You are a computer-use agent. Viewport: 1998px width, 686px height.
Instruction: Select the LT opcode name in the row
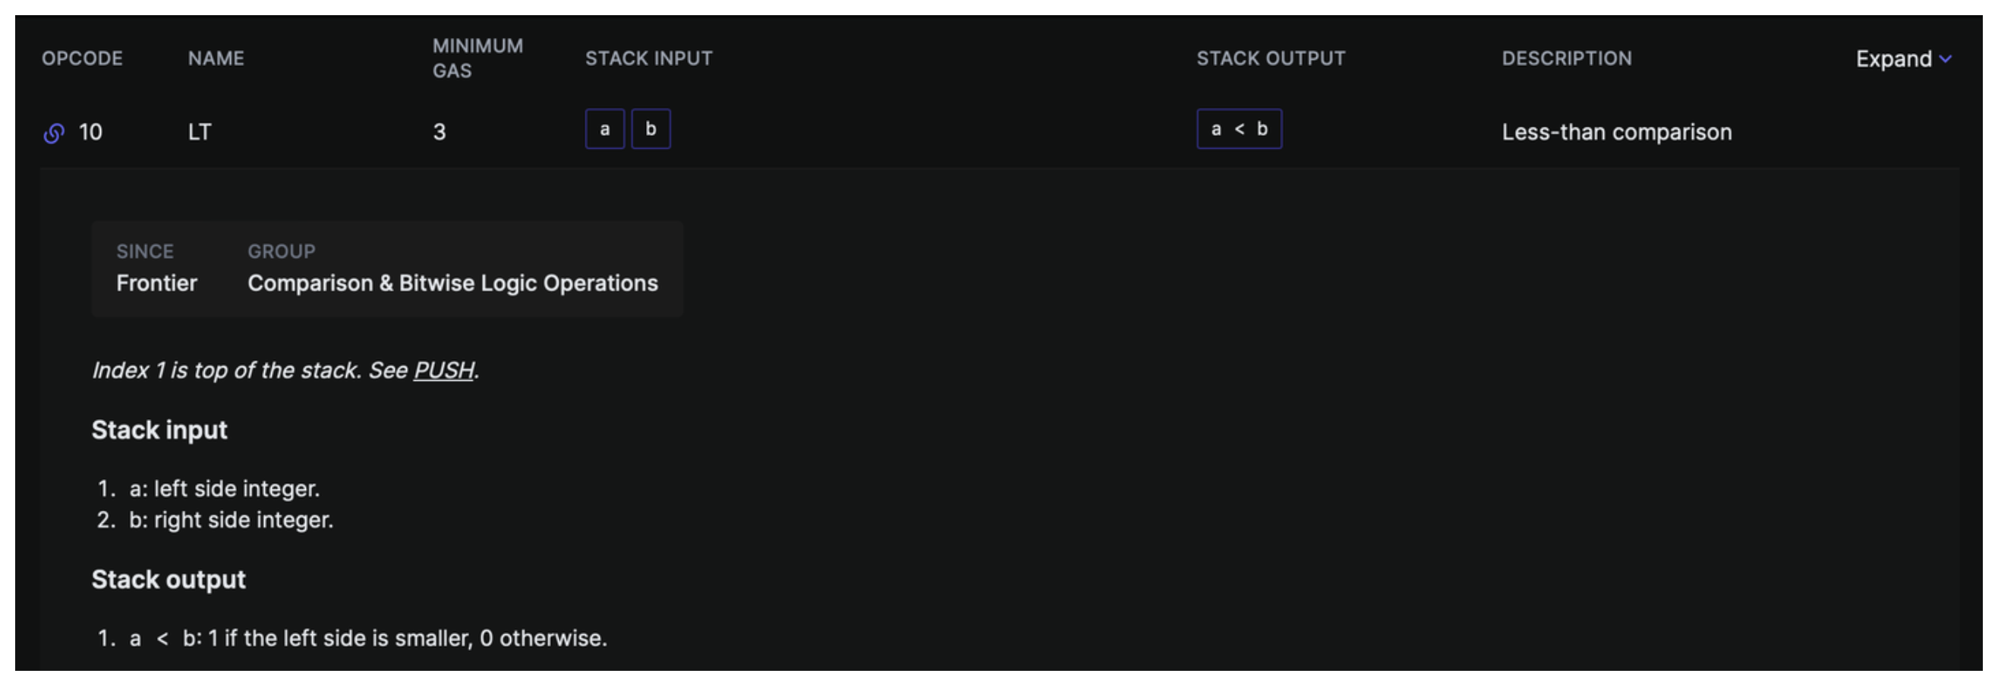pyautogui.click(x=200, y=133)
